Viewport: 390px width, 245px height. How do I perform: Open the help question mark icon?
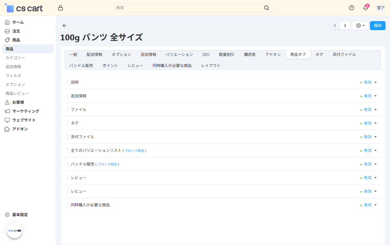point(351,8)
